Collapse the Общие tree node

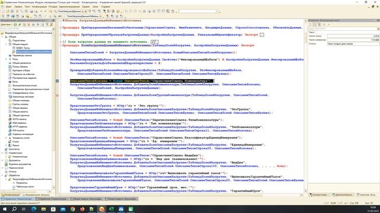coord(2,37)
